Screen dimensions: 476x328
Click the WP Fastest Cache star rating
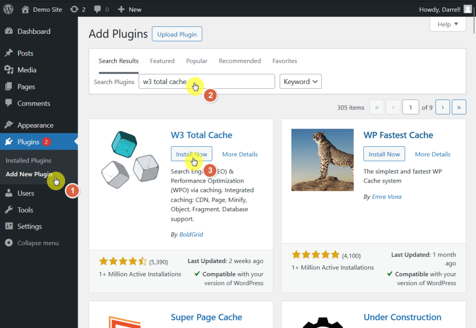pos(316,255)
